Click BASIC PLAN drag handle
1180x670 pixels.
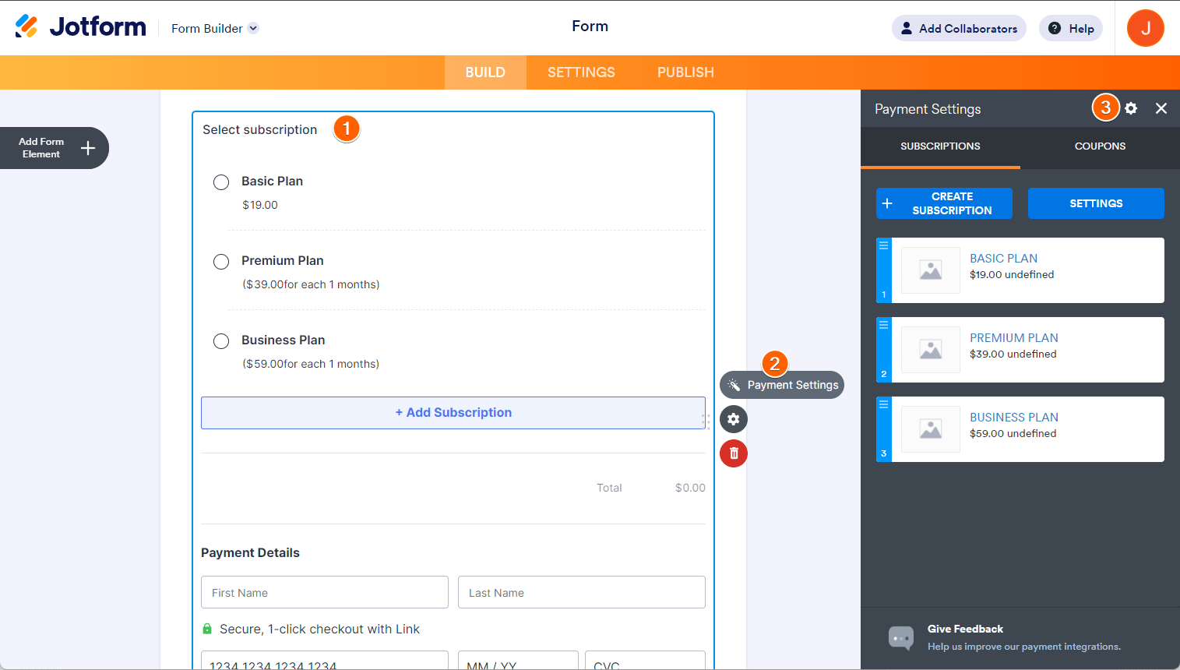tap(884, 270)
